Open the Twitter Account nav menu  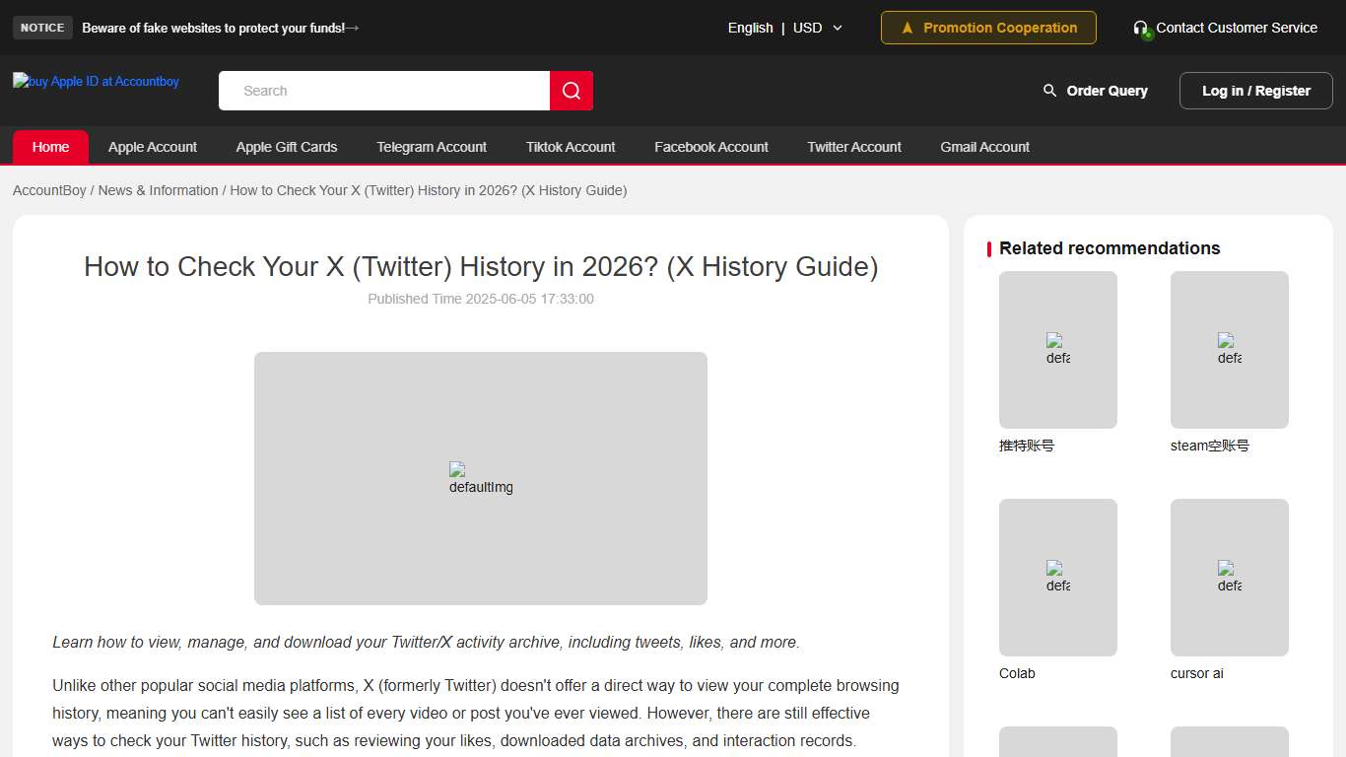tap(853, 146)
